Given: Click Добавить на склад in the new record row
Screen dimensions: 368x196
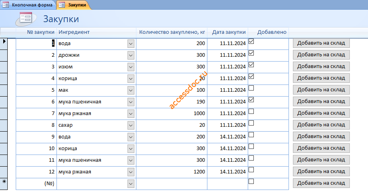Looking at the screenshot, I should [x=321, y=183].
